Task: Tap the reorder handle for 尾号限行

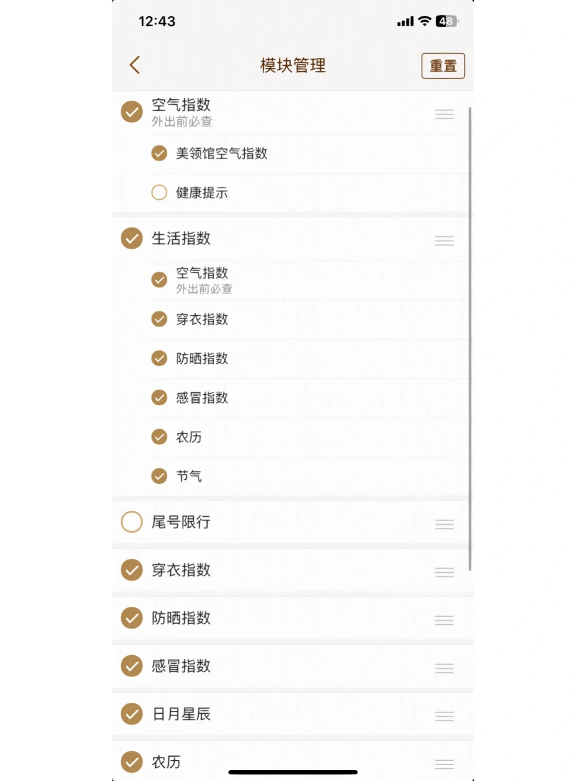Action: click(x=444, y=524)
